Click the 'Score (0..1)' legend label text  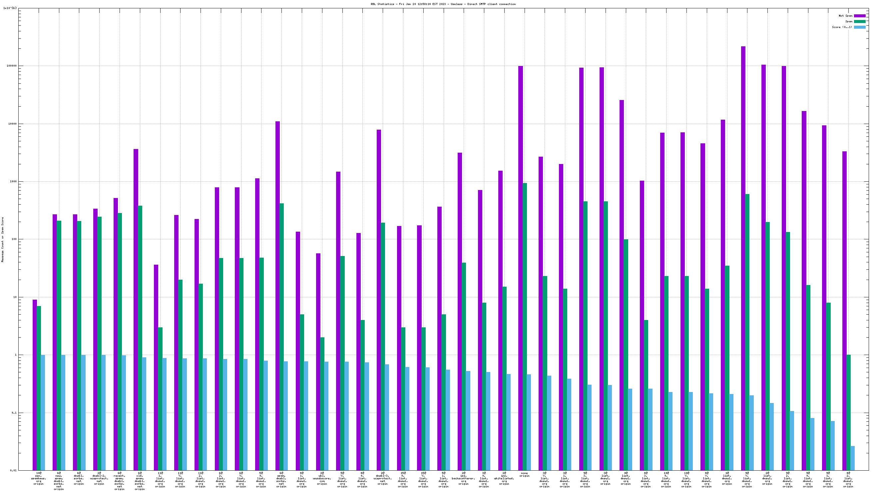click(842, 27)
